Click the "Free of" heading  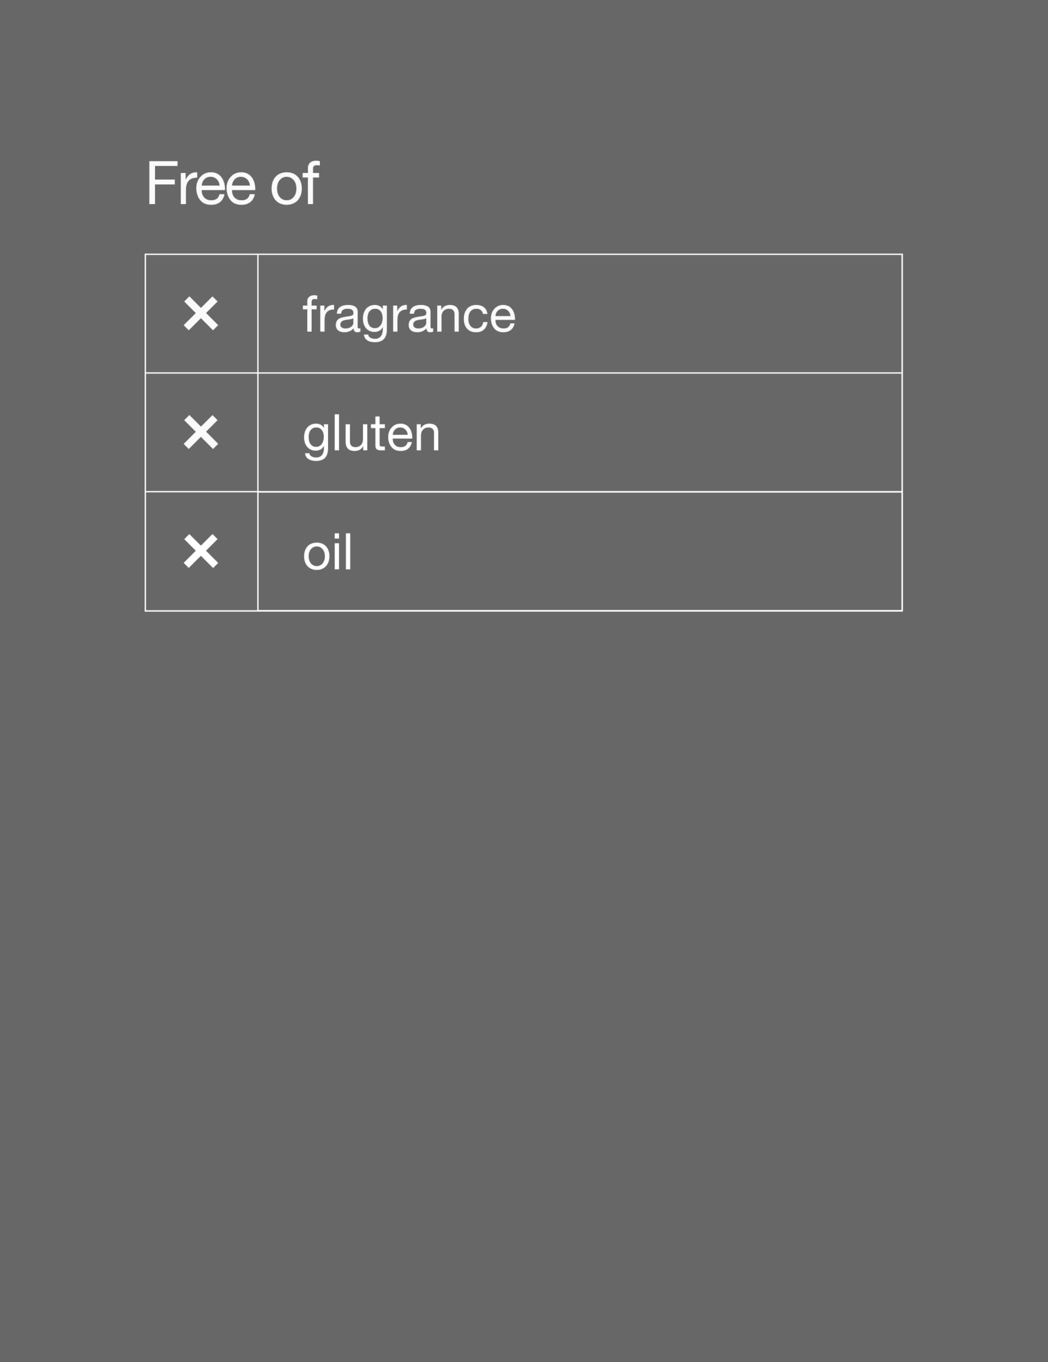pos(232,183)
